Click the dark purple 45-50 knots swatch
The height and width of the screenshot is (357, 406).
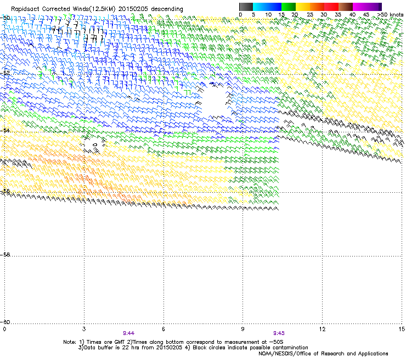coord(374,7)
